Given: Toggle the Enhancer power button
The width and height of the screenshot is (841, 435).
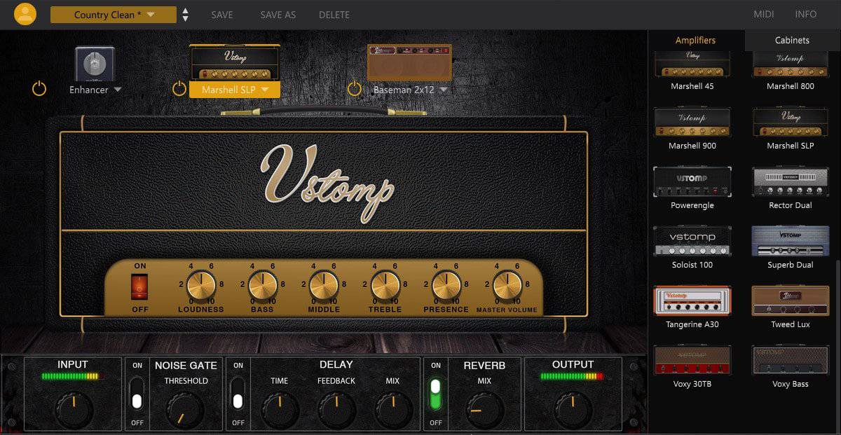Looking at the screenshot, I should [39, 89].
